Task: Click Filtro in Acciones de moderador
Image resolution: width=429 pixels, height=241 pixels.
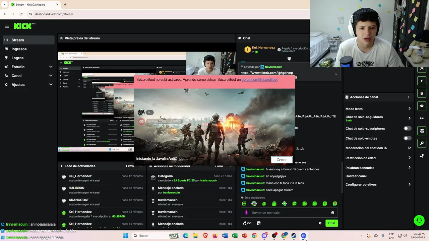Action: click(219, 166)
